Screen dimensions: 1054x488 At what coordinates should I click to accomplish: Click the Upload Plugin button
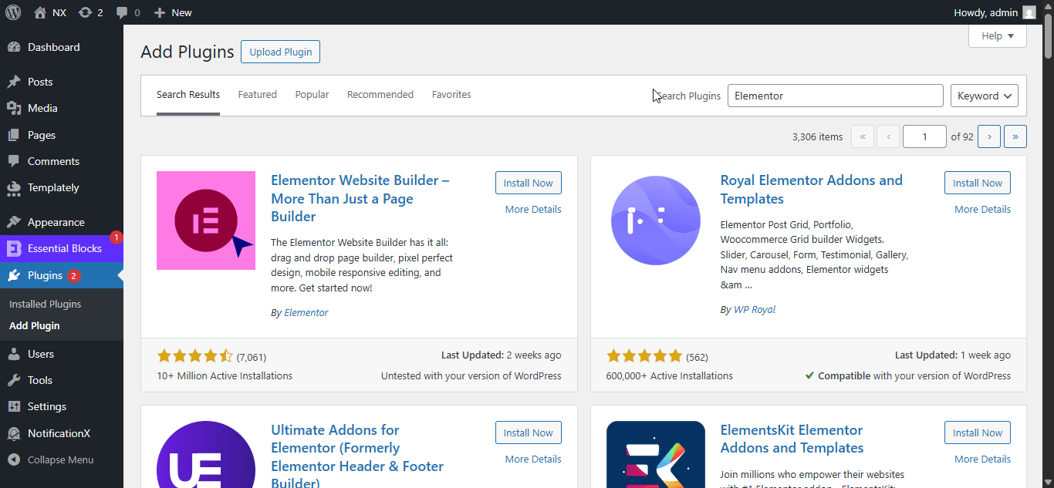coord(281,52)
